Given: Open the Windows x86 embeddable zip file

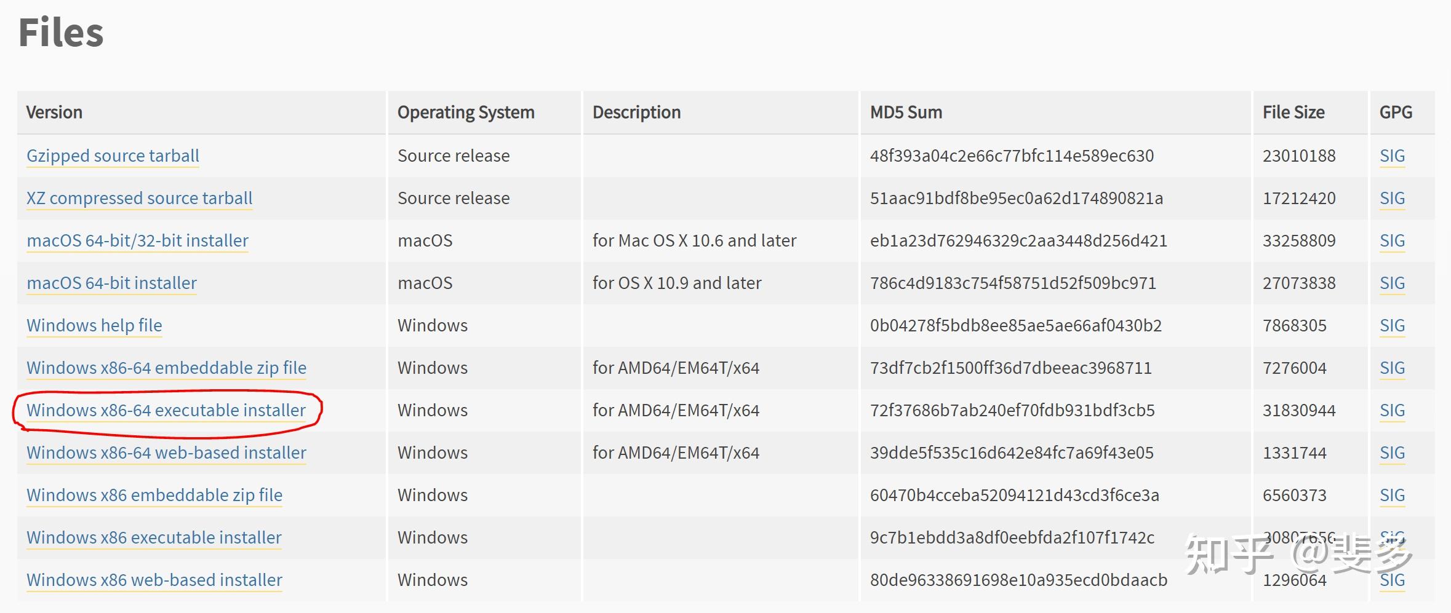Looking at the screenshot, I should click(x=154, y=496).
